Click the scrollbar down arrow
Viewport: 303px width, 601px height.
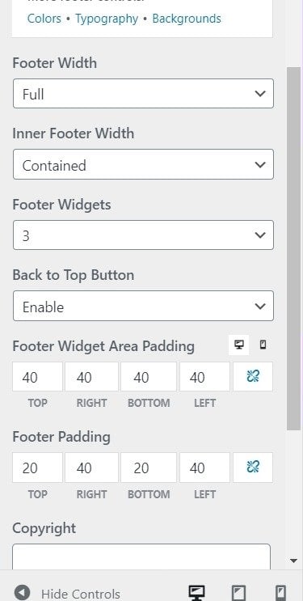294,561
